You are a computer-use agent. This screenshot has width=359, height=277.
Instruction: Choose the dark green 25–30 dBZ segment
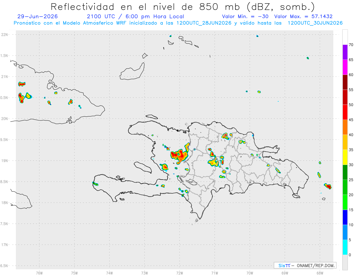tap(345, 172)
